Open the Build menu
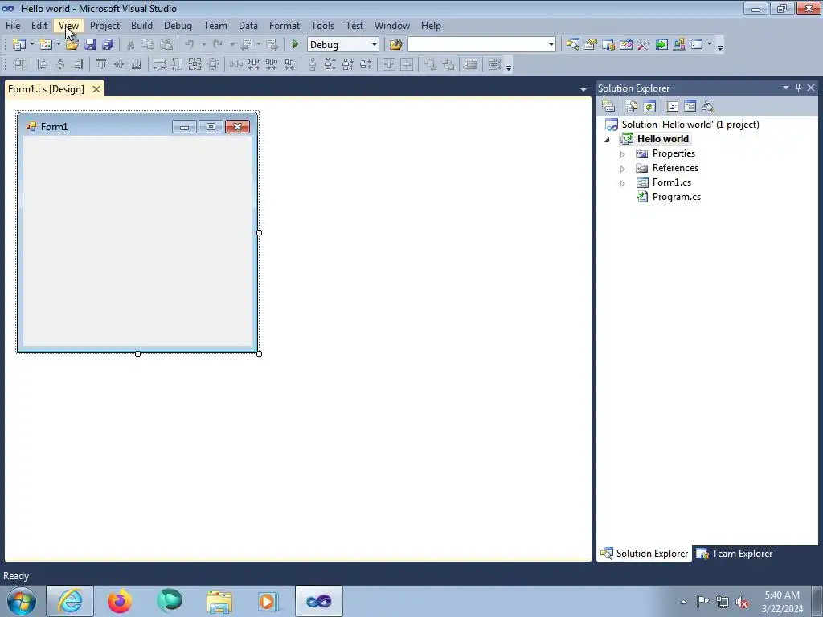 141,25
